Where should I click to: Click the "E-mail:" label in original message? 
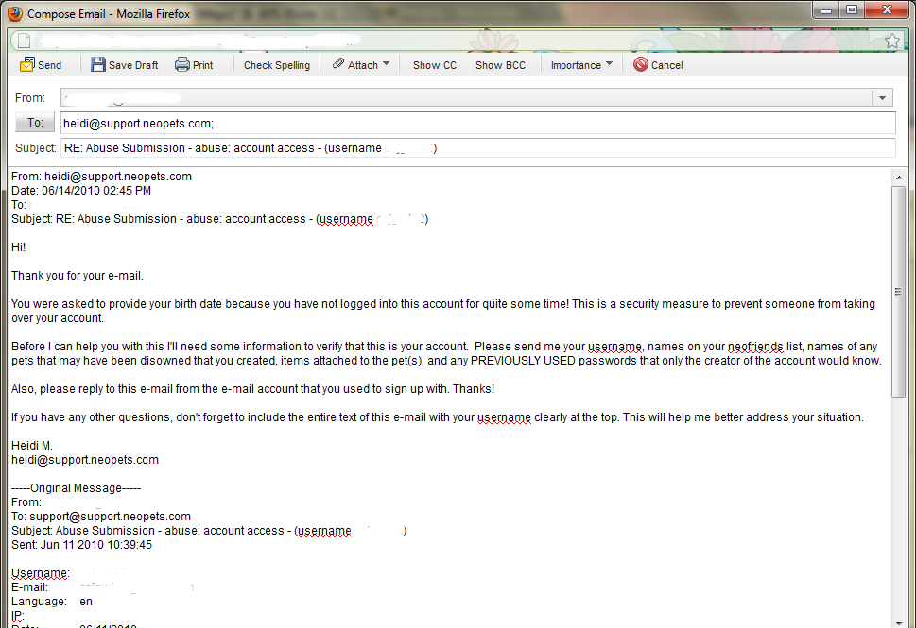[30, 587]
